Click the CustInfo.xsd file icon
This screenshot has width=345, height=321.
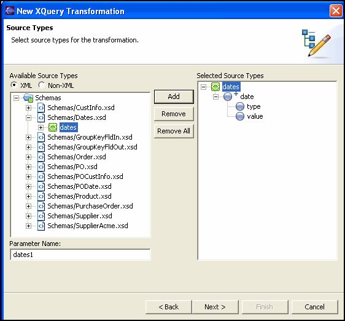41,108
